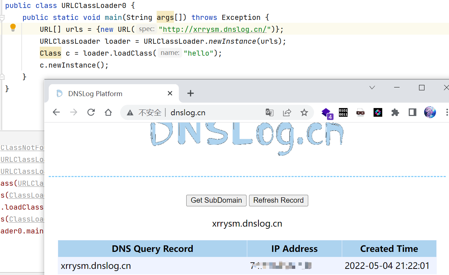Open the Google Translate page icon

[x=270, y=112]
